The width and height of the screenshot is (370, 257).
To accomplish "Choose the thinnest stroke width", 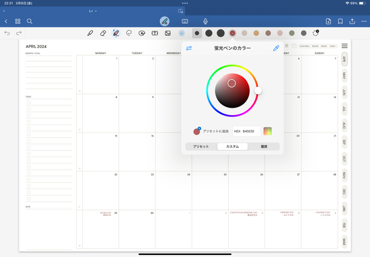I will tap(197, 33).
